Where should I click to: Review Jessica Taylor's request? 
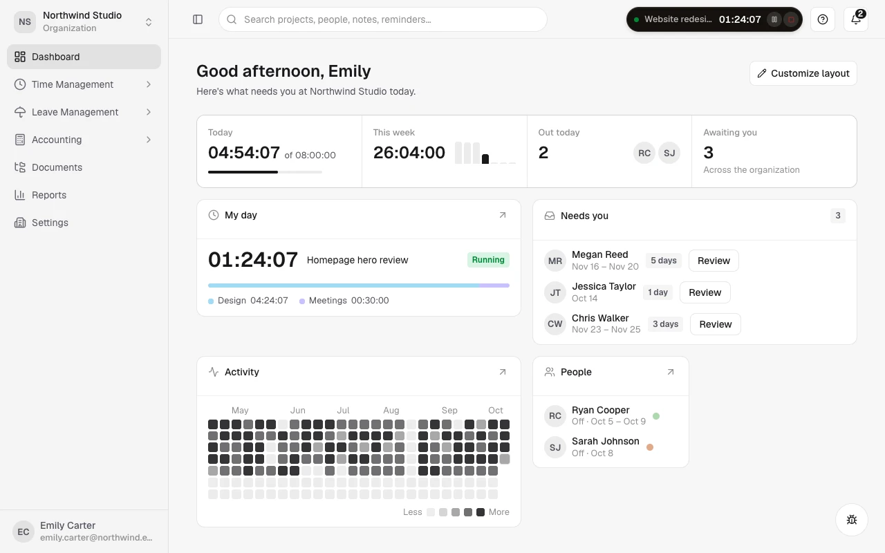pyautogui.click(x=705, y=292)
